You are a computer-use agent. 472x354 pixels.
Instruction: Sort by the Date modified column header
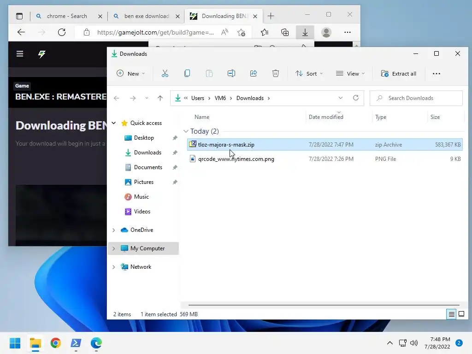[x=326, y=117]
